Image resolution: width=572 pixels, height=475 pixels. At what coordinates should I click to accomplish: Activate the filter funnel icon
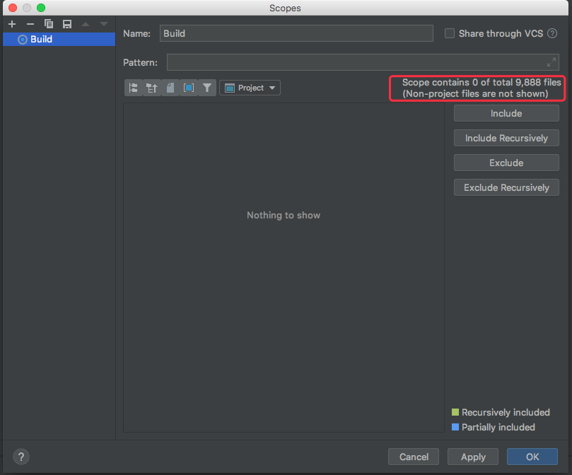tap(206, 87)
